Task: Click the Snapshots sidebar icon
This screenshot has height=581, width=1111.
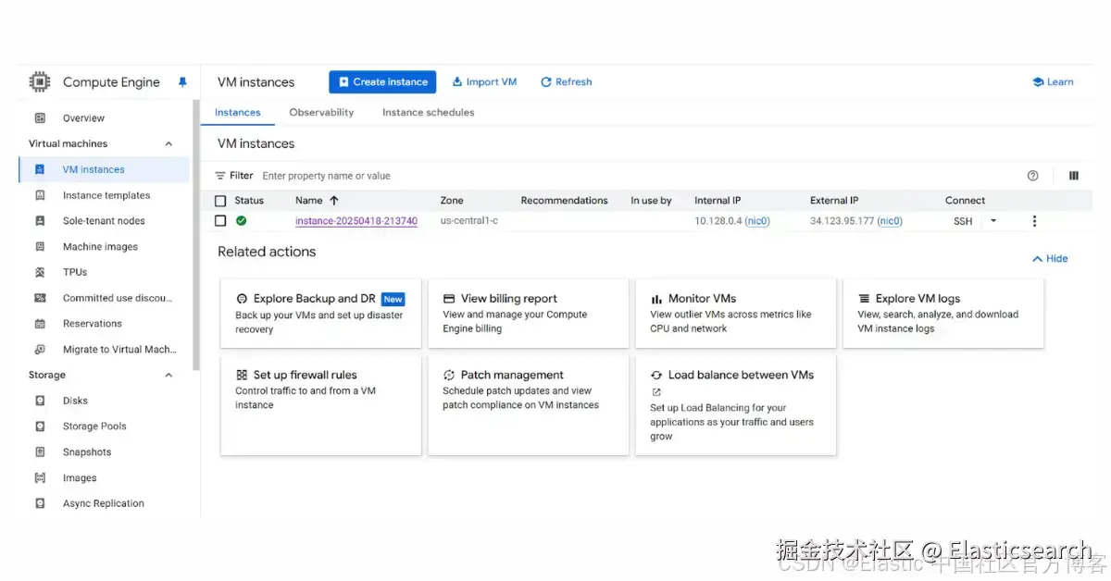Action: (x=40, y=452)
